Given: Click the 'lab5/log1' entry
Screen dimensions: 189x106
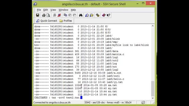Looking at the screenshot, I should point(112,57).
